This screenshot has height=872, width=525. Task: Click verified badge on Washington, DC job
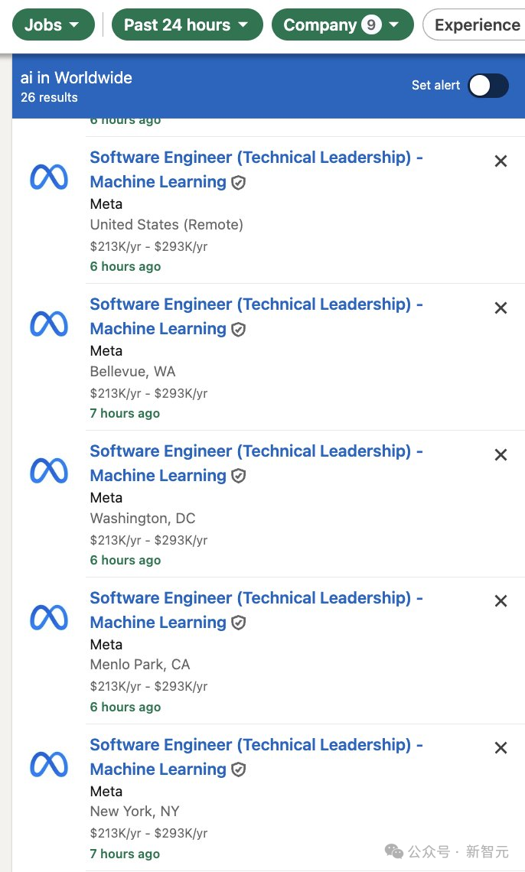(x=239, y=476)
